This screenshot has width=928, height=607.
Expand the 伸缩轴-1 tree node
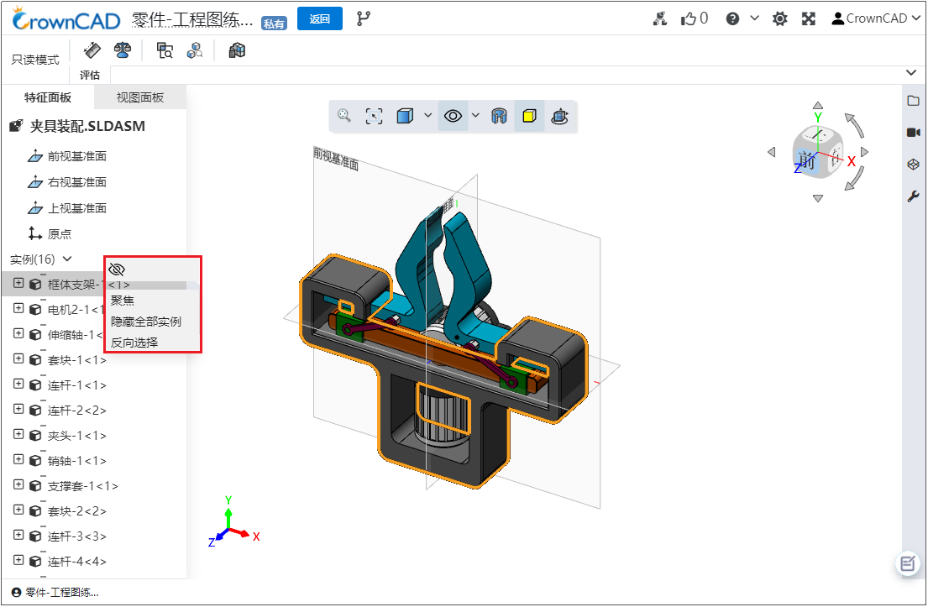click(18, 333)
